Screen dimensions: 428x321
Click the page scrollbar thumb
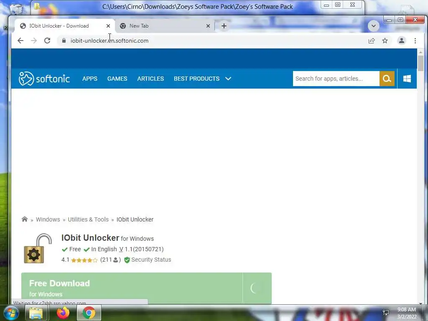coord(420,63)
